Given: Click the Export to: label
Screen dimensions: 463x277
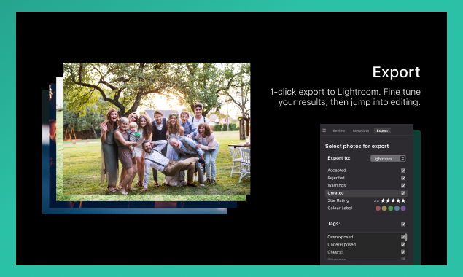Looking at the screenshot, I should pos(339,158).
